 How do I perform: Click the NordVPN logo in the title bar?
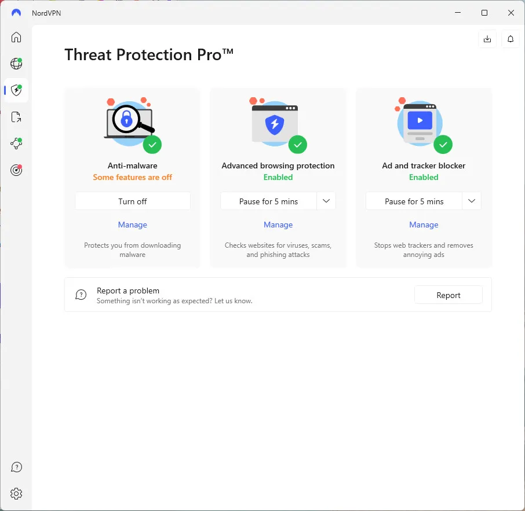[x=16, y=13]
